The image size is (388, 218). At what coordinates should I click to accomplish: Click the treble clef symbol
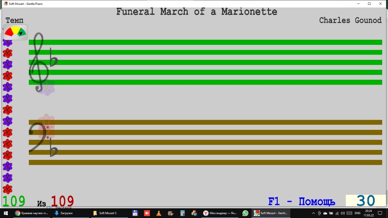[x=38, y=62]
